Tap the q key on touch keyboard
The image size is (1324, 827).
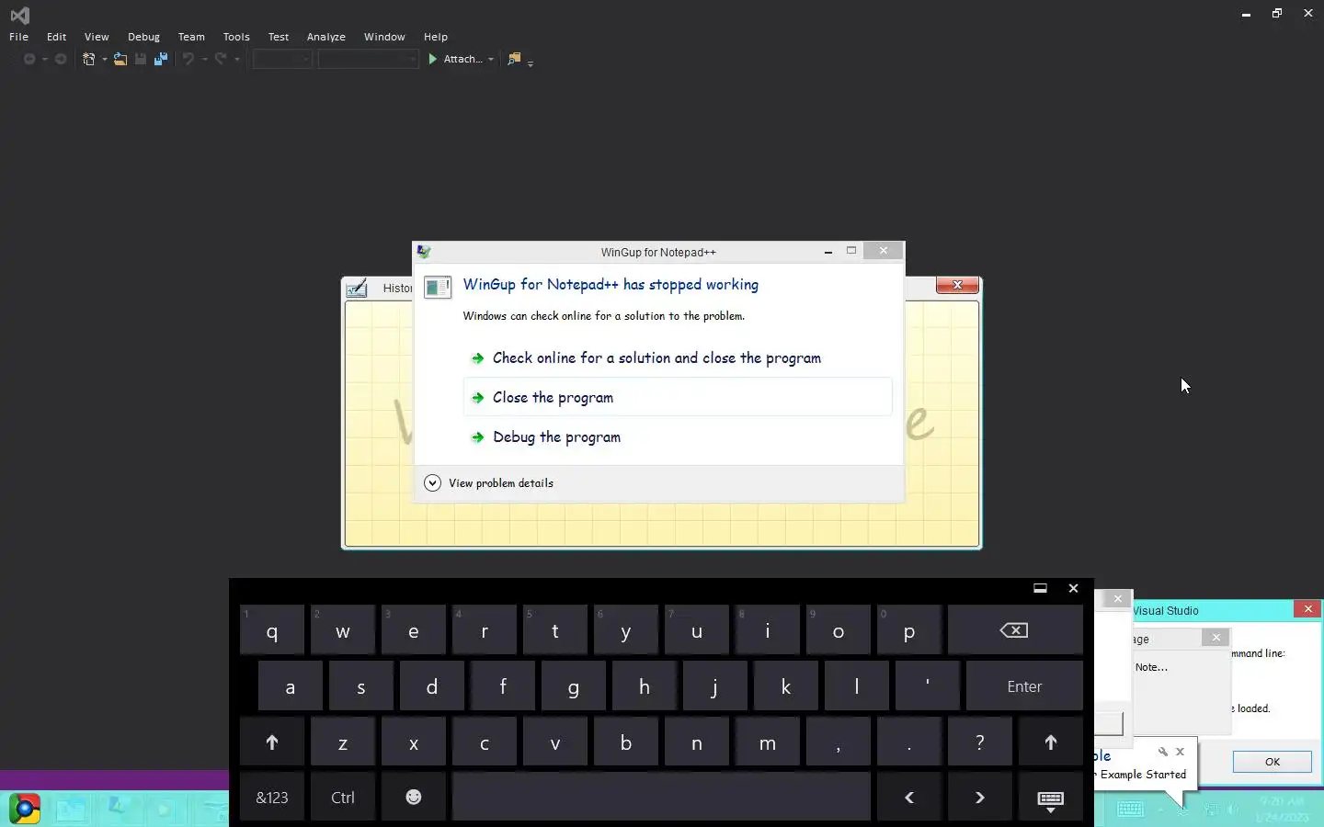pyautogui.click(x=272, y=630)
